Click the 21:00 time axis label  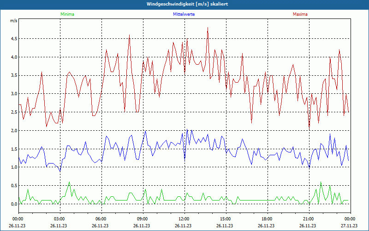[309, 219]
